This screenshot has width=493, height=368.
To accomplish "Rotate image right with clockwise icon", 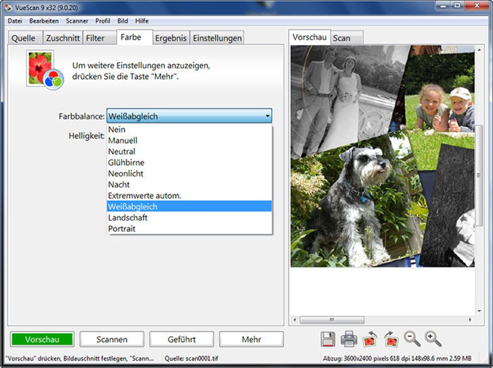I will pos(391,339).
